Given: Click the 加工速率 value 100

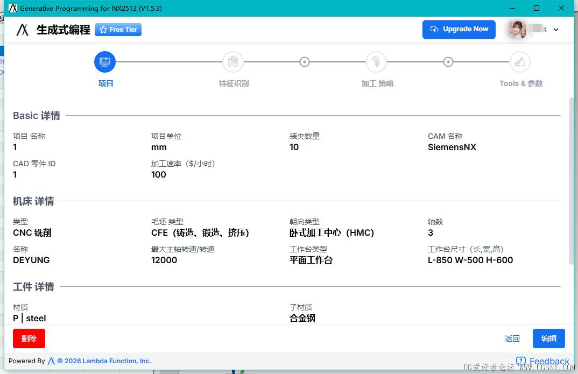Looking at the screenshot, I should 159,175.
